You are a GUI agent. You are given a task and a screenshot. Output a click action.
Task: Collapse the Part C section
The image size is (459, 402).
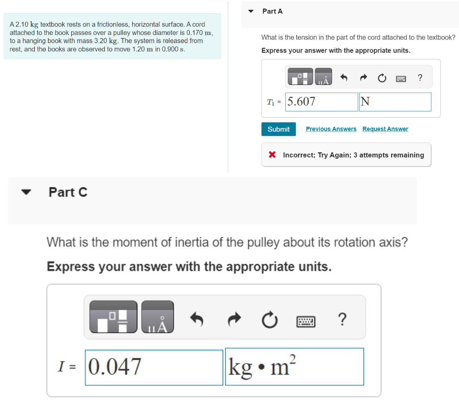point(26,192)
